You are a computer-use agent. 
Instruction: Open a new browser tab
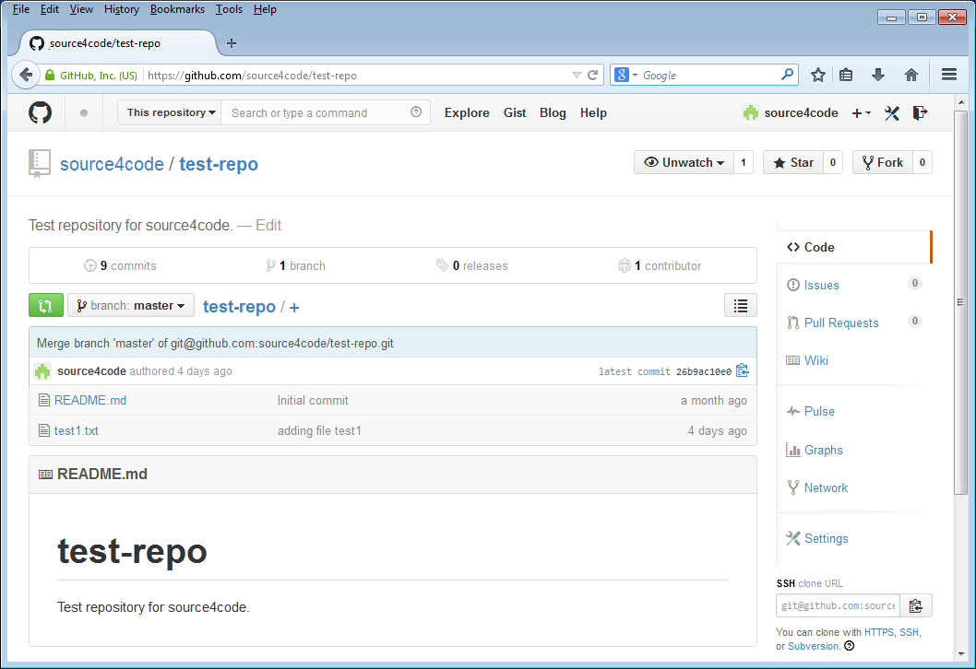[x=232, y=43]
